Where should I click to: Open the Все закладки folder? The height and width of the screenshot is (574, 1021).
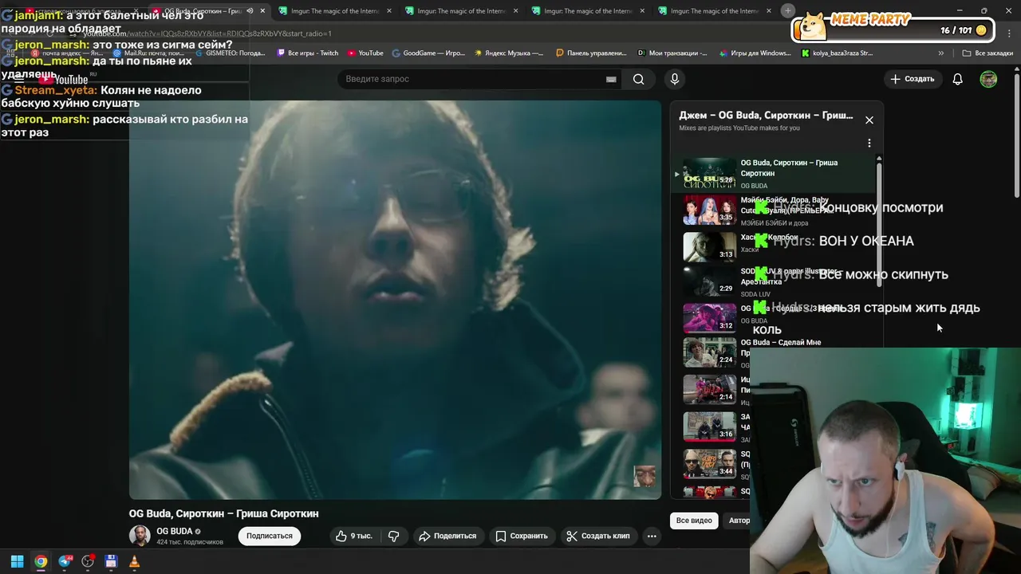[987, 53]
